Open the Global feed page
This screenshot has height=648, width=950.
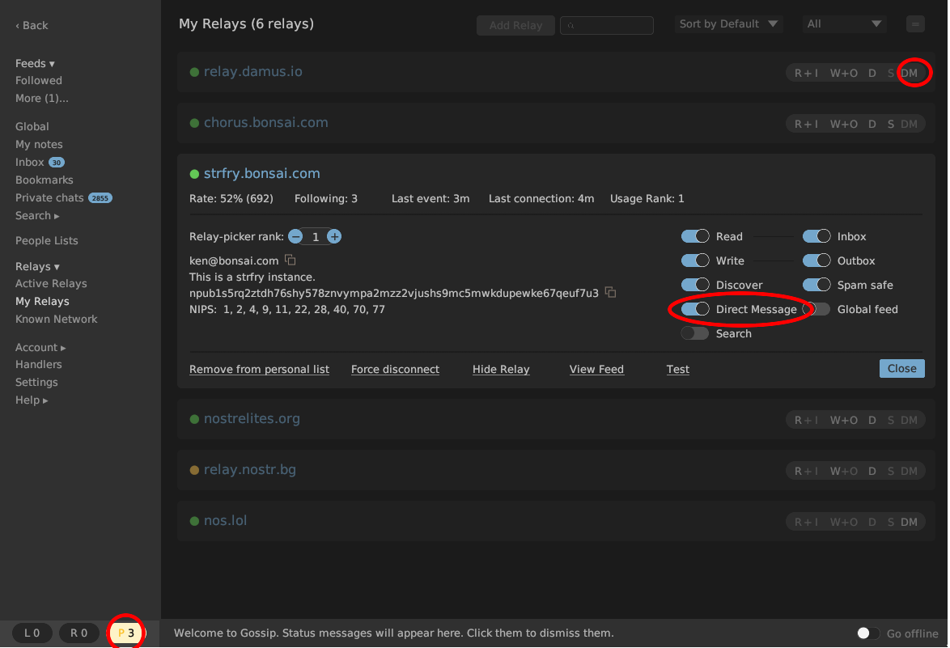tap(32, 126)
